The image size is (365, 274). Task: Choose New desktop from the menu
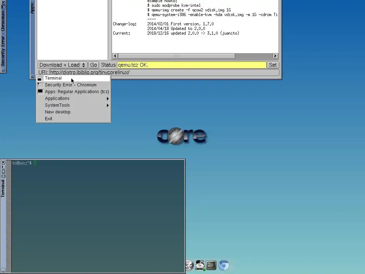pos(73,112)
